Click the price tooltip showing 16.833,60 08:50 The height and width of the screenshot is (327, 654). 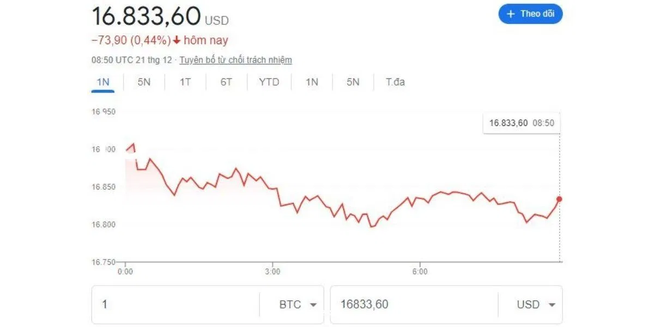(522, 123)
